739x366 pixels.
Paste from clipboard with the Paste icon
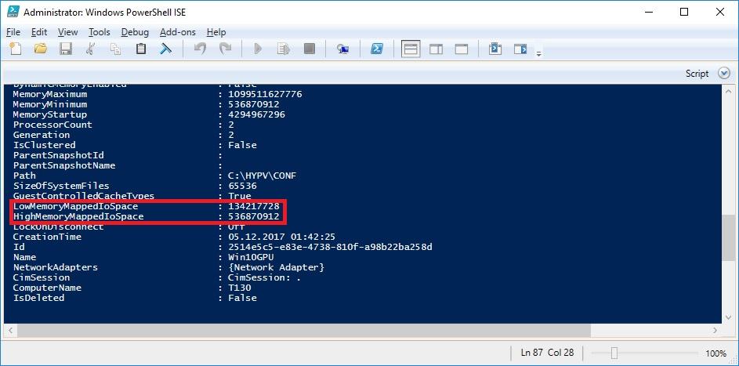[x=140, y=49]
